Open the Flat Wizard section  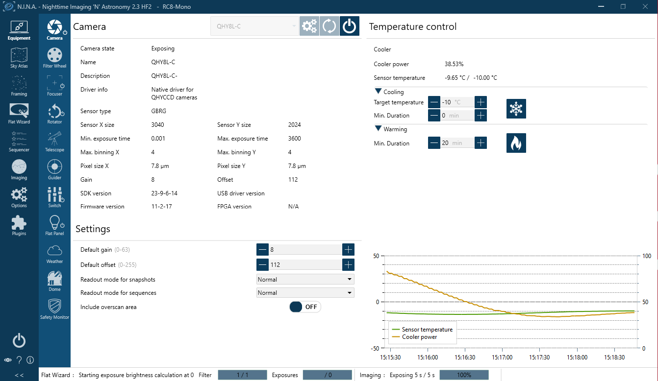pos(19,114)
